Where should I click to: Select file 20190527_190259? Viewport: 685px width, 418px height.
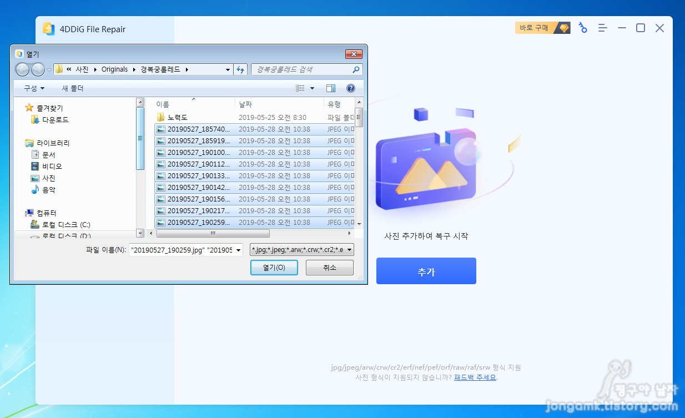[255, 222]
